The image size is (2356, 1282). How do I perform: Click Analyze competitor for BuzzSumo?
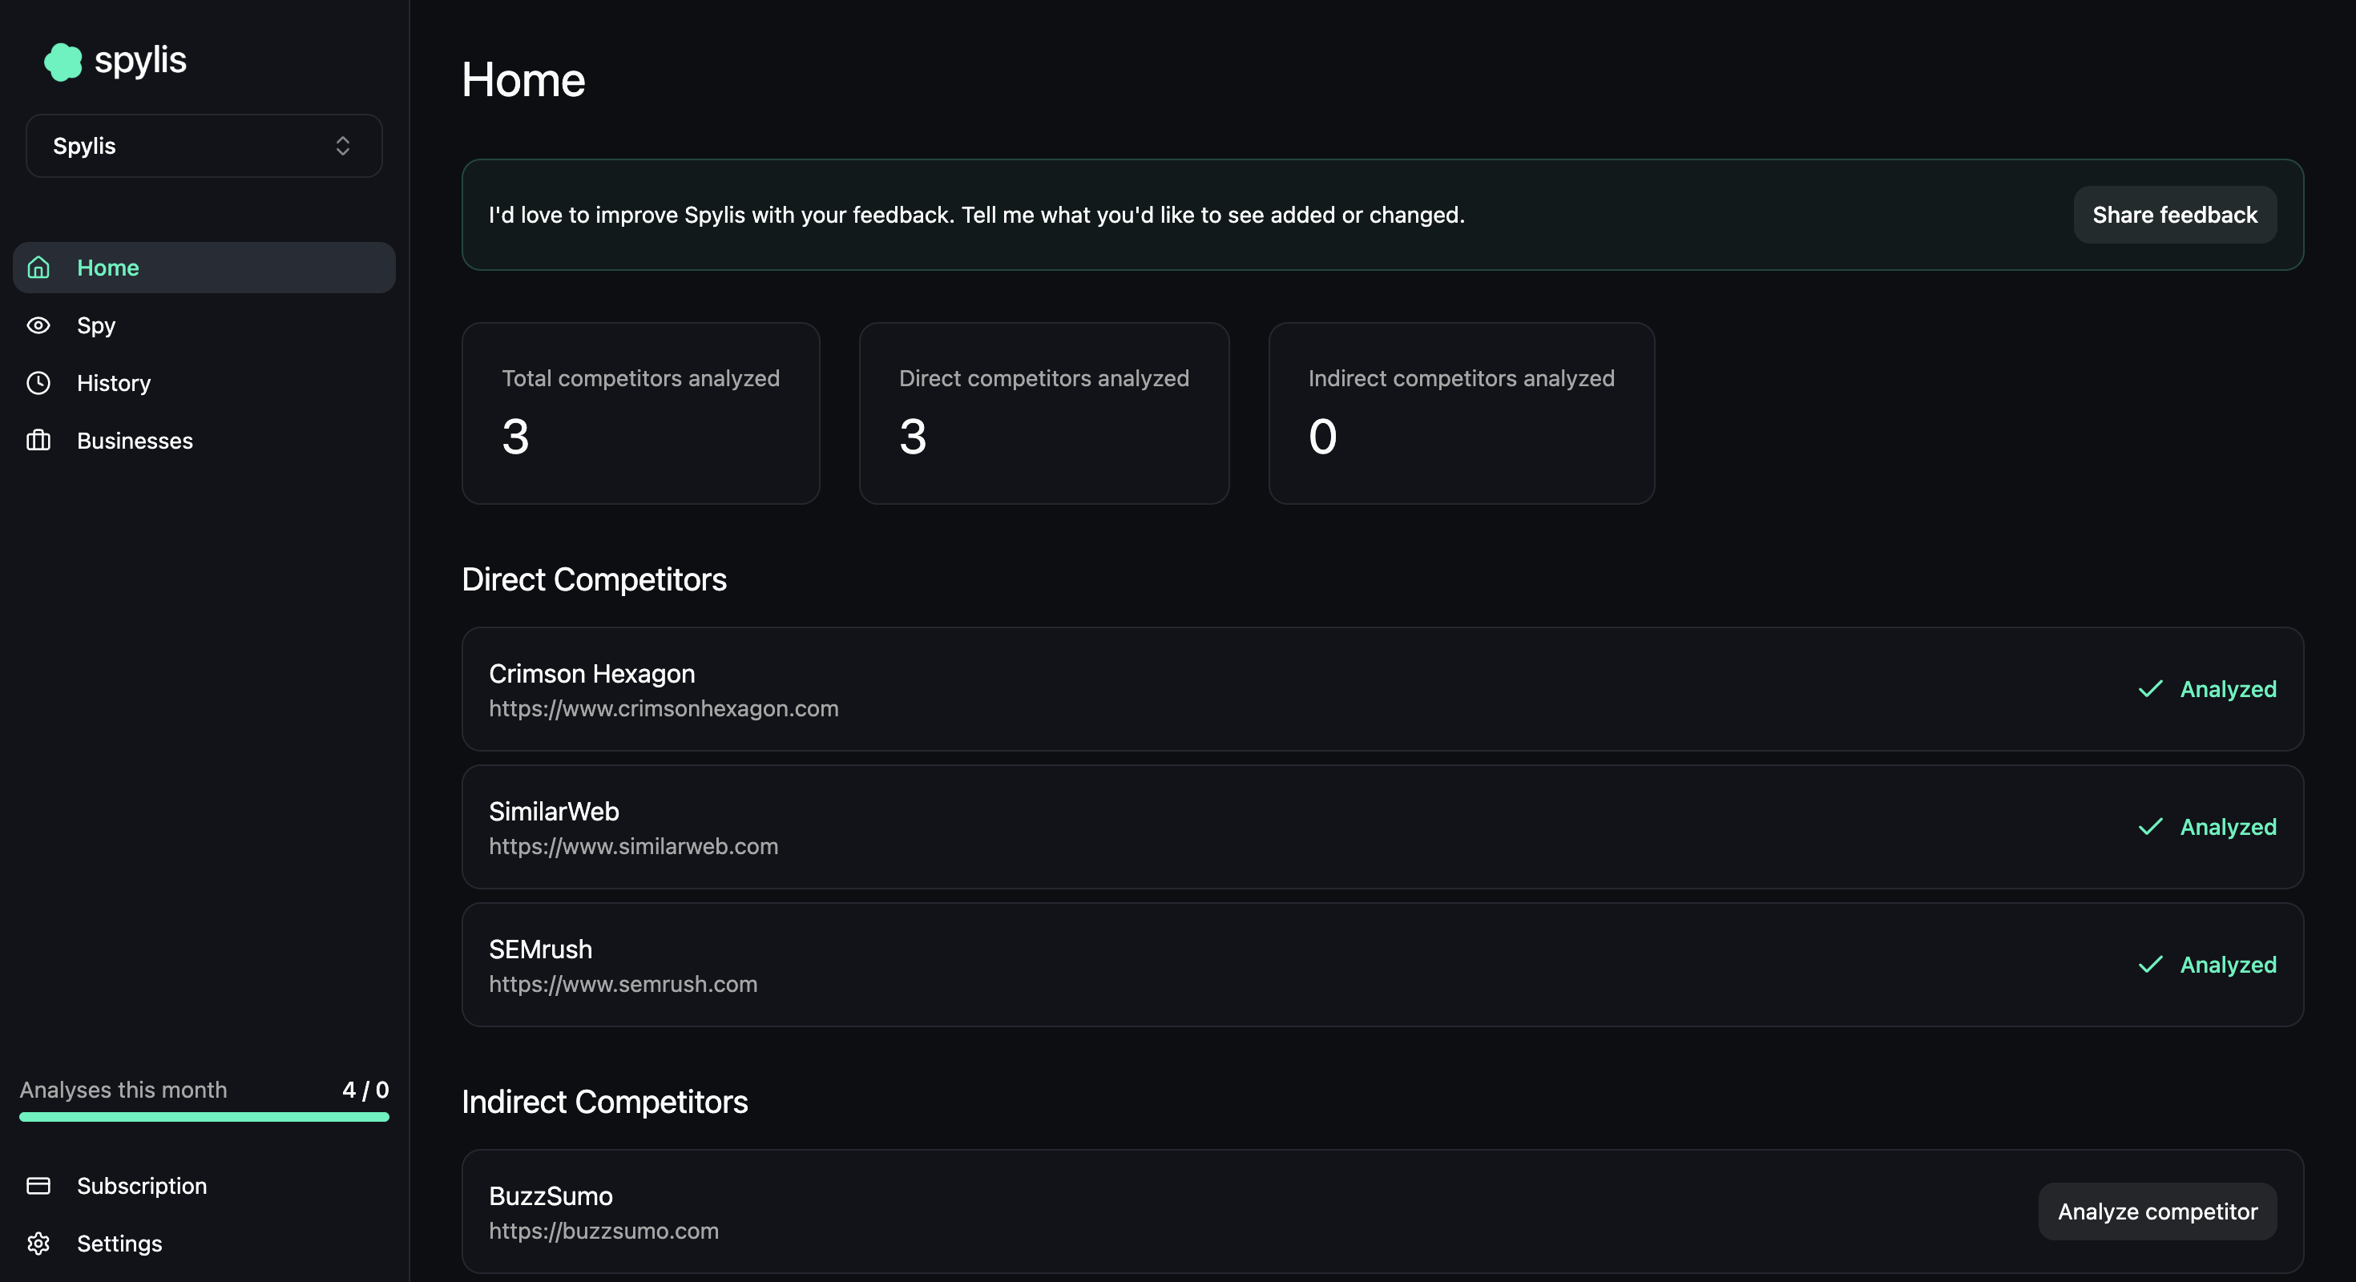click(x=2156, y=1211)
